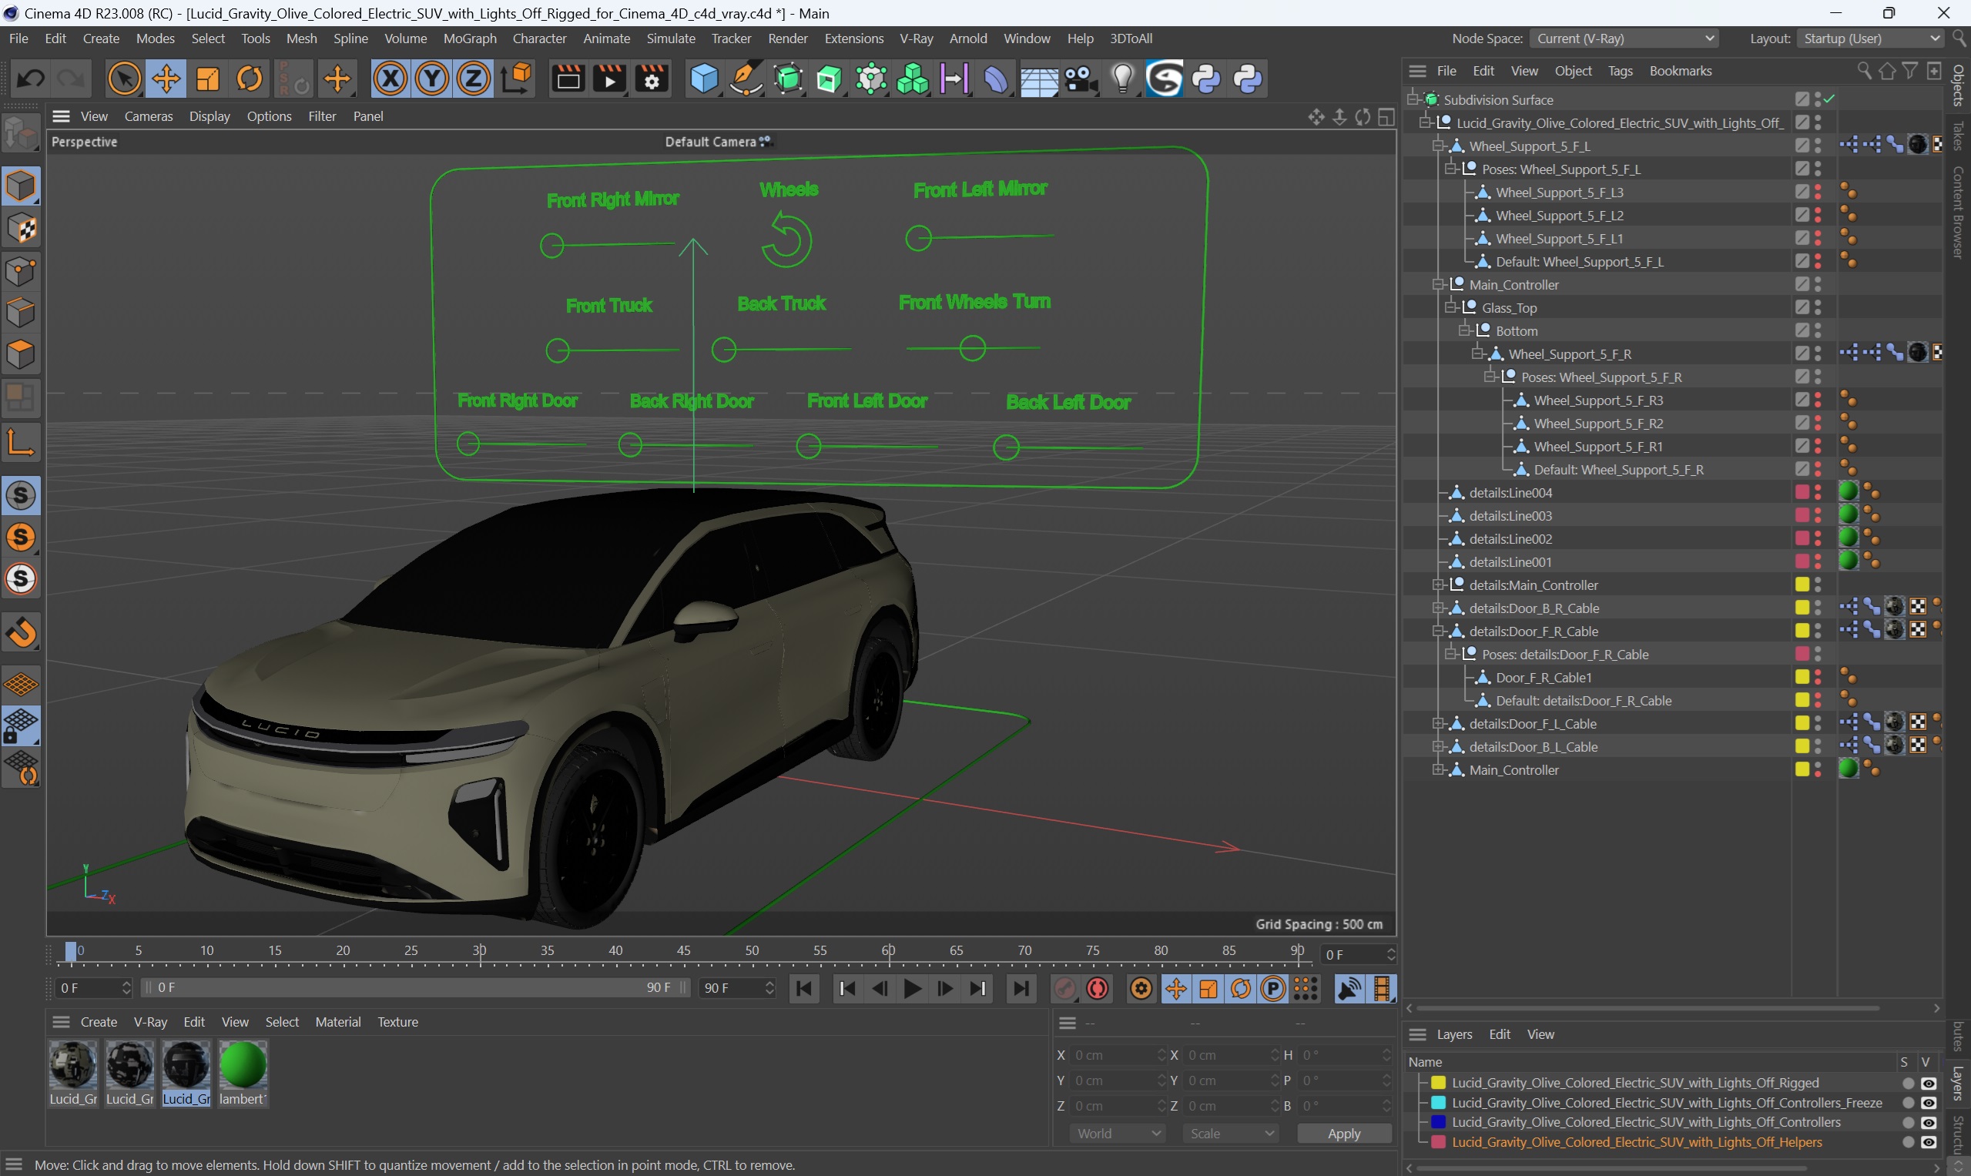Add a Light object with bulb icon
1971x1176 pixels.
[1122, 79]
